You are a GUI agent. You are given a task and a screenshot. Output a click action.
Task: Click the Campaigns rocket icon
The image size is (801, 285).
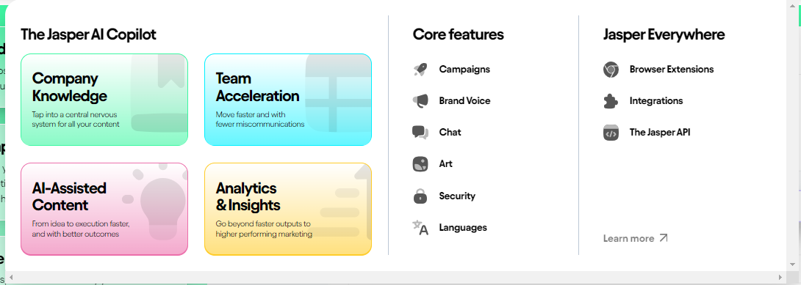pyautogui.click(x=420, y=70)
